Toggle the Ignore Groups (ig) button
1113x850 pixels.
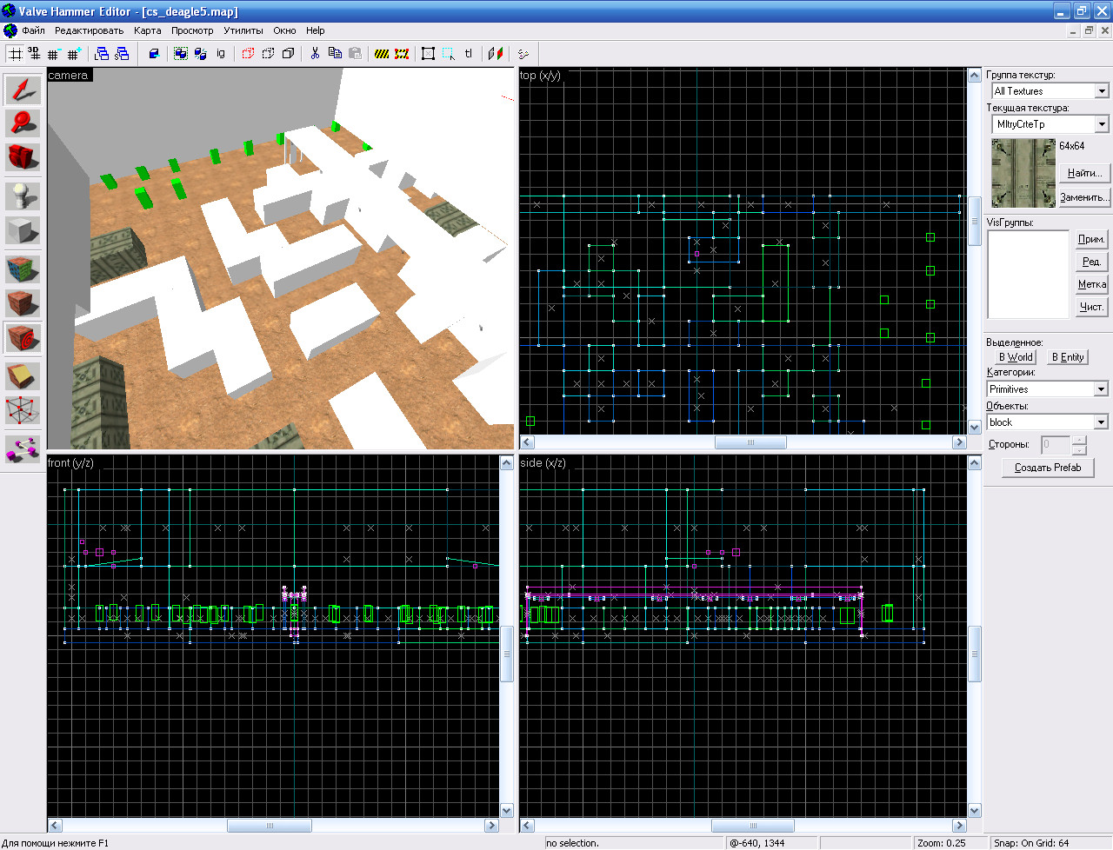pyautogui.click(x=221, y=54)
